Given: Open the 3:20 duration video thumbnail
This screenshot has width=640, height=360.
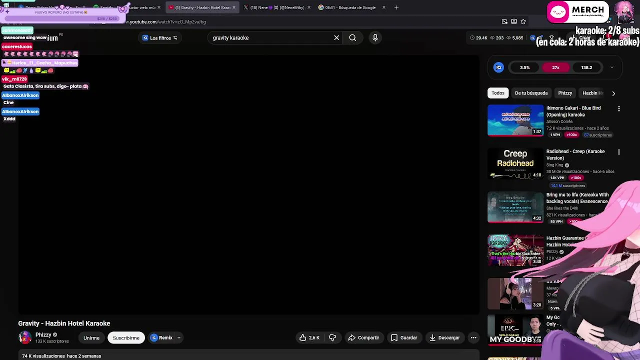Looking at the screenshot, I should pos(515,294).
